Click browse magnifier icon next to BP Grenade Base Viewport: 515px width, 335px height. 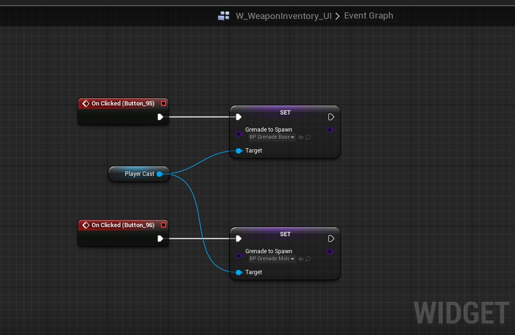pos(308,137)
